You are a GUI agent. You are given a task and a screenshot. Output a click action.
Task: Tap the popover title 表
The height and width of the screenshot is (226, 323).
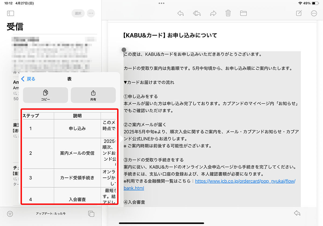[x=69, y=79]
